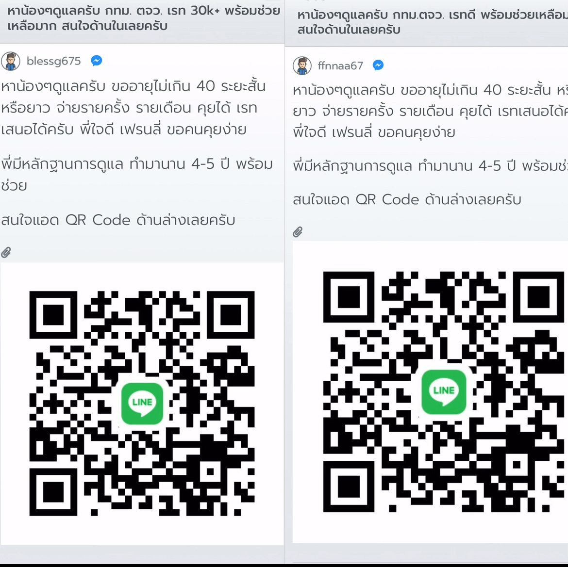The image size is (568, 567).
Task: Click the paperclip attachment icon in ffnnaa67's post
Action: (x=298, y=231)
